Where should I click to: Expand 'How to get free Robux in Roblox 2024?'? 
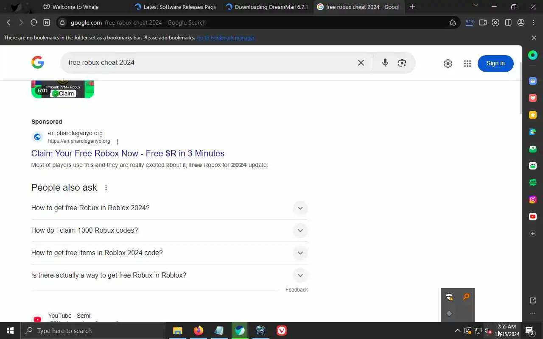coord(169,208)
